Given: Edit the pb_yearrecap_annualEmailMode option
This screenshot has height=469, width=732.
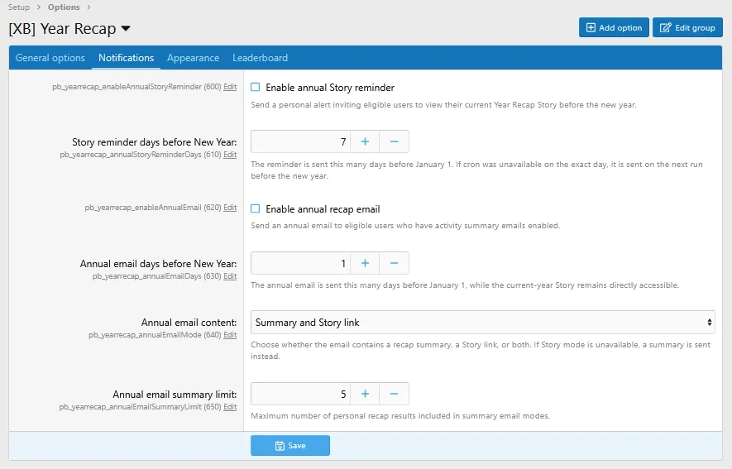Looking at the screenshot, I should 230,335.
